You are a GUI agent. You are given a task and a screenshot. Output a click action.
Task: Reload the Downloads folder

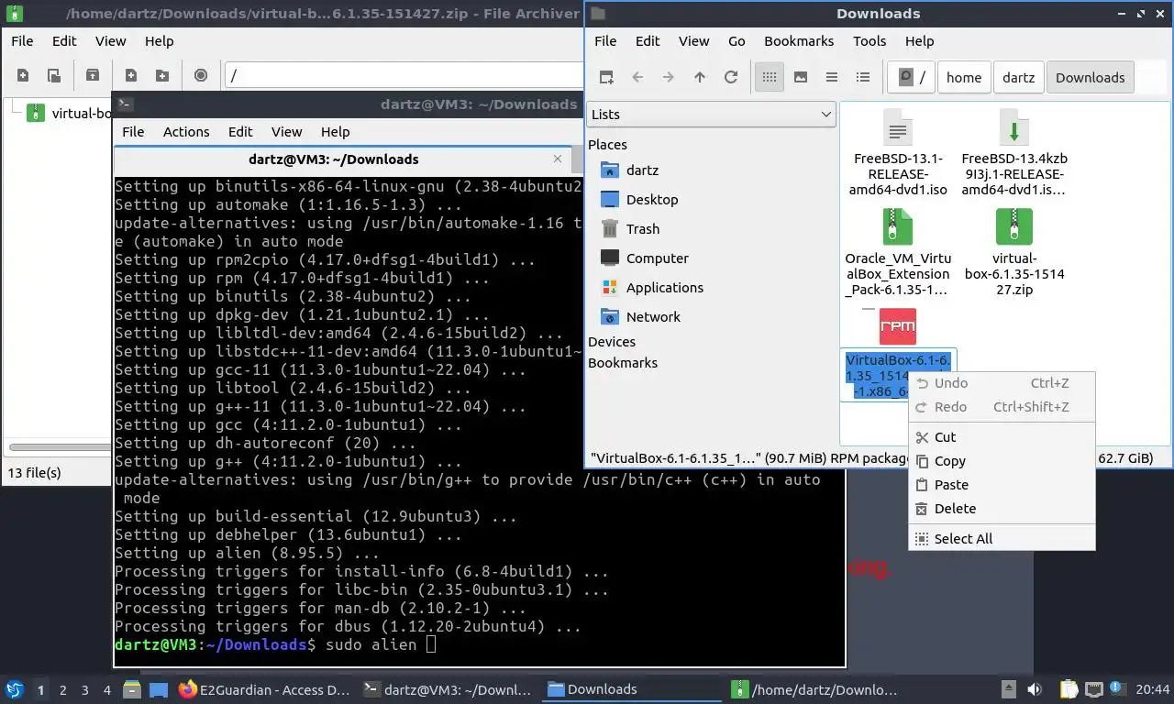(x=731, y=78)
